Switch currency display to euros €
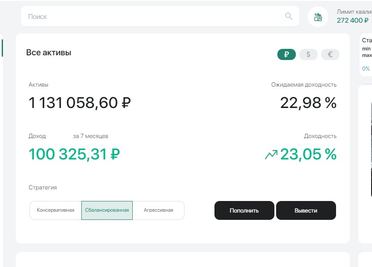The width and height of the screenshot is (372, 267). point(330,54)
